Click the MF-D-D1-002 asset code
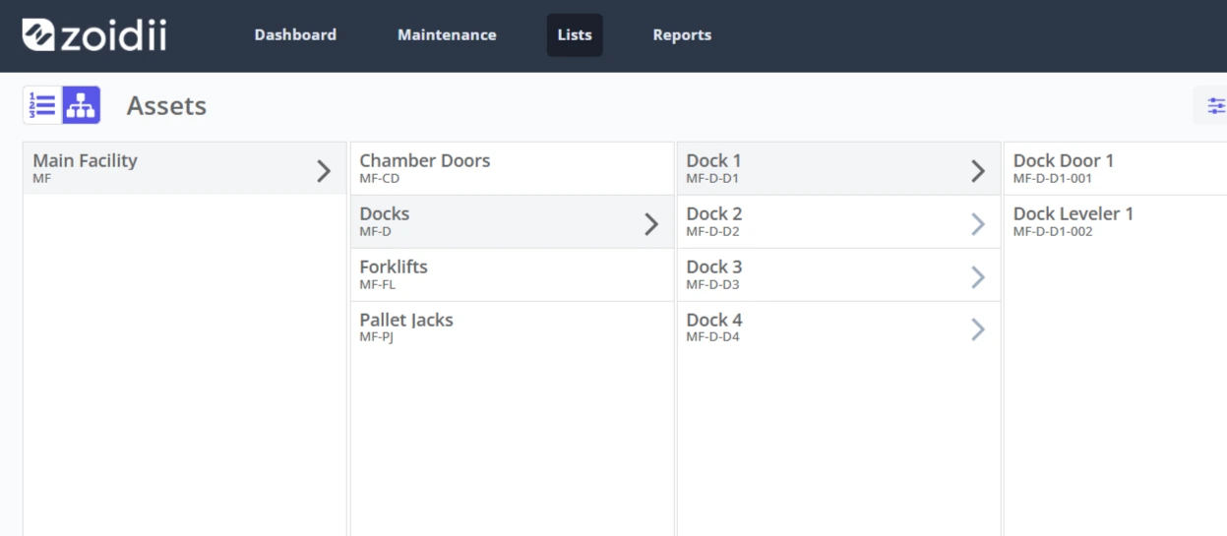This screenshot has width=1227, height=536. click(x=1053, y=232)
